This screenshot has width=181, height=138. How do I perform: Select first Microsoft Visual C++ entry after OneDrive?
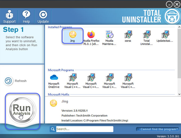coord(72,81)
